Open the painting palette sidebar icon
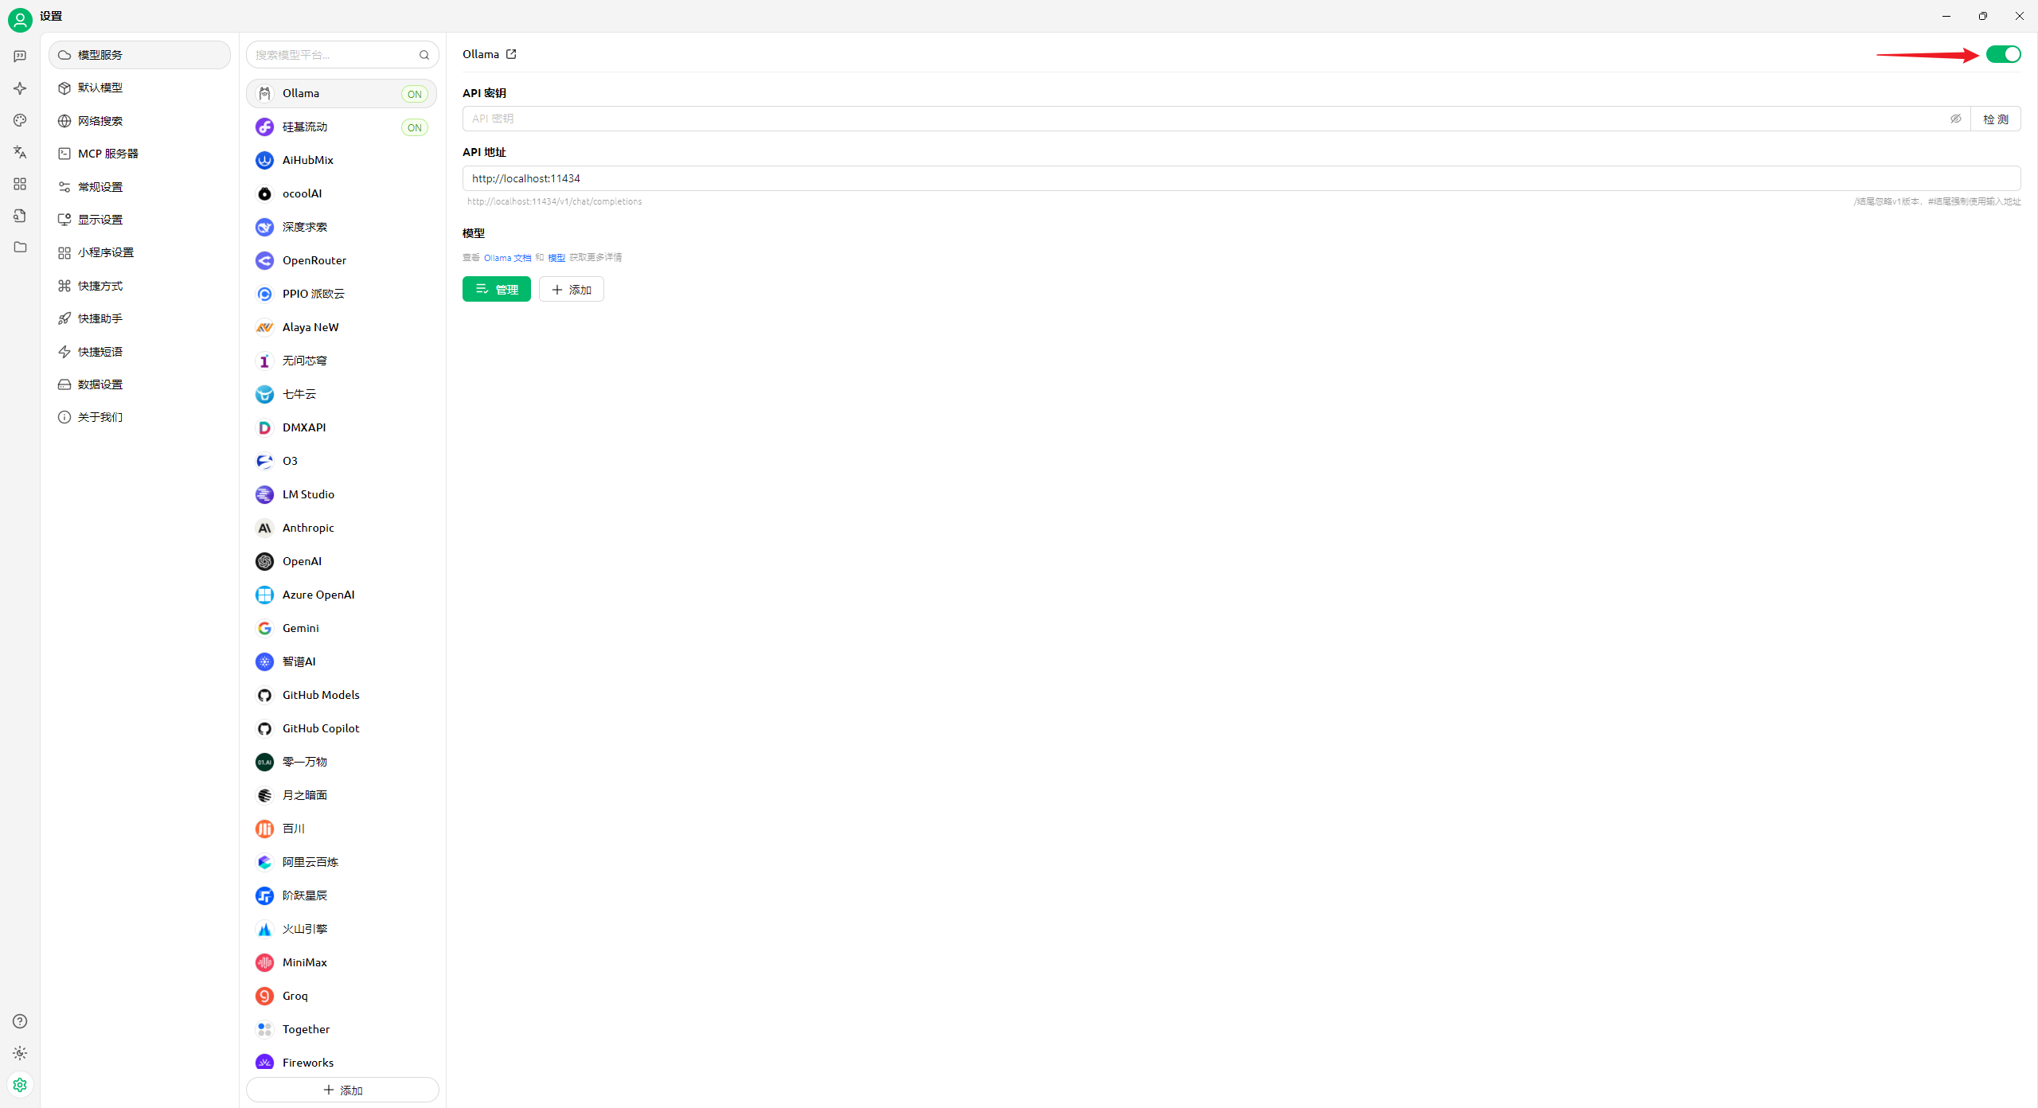The height and width of the screenshot is (1108, 2038). pyautogui.click(x=20, y=120)
